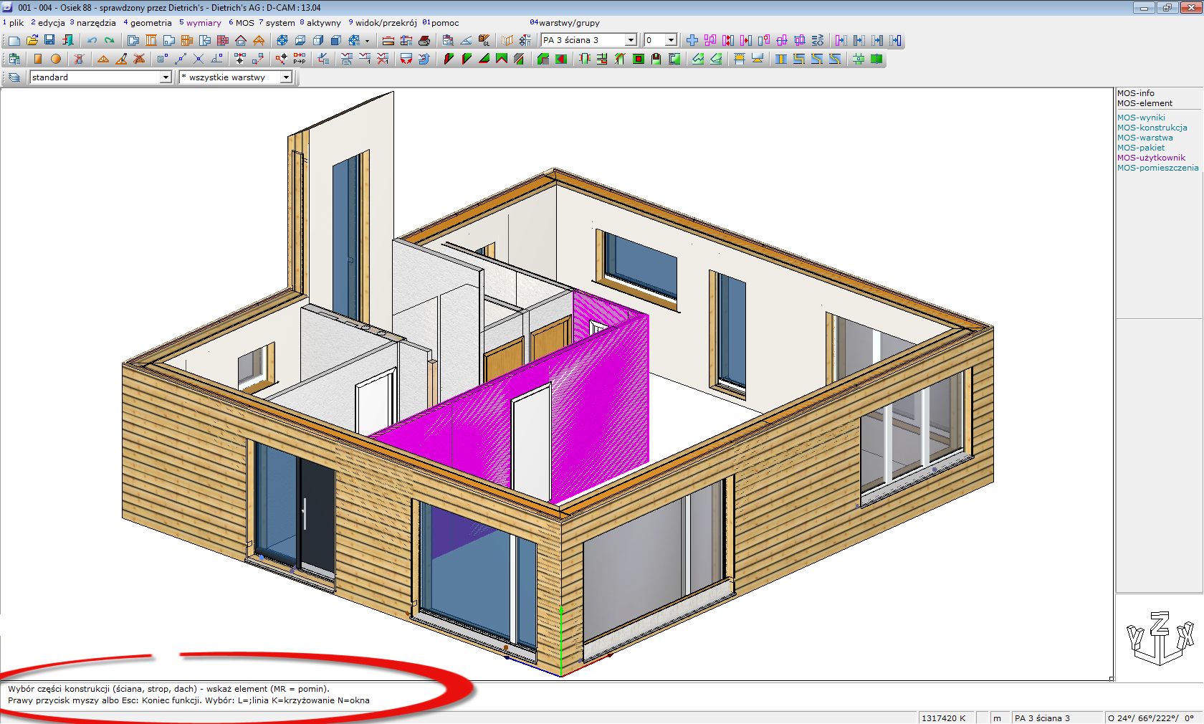Image resolution: width=1204 pixels, height=724 pixels.
Task: Click the 'MOS-pomieszczenia' link
Action: (x=1157, y=168)
